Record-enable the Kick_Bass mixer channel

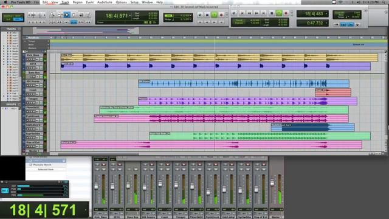coord(104,164)
